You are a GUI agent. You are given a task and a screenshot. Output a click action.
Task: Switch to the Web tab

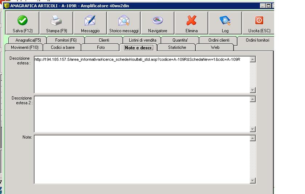(x=215, y=47)
